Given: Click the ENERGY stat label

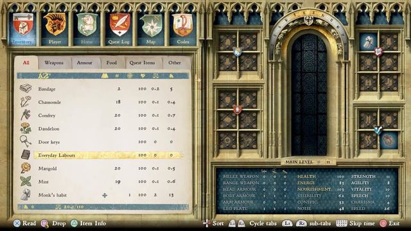Looking at the screenshot, I should pyautogui.click(x=306, y=183).
